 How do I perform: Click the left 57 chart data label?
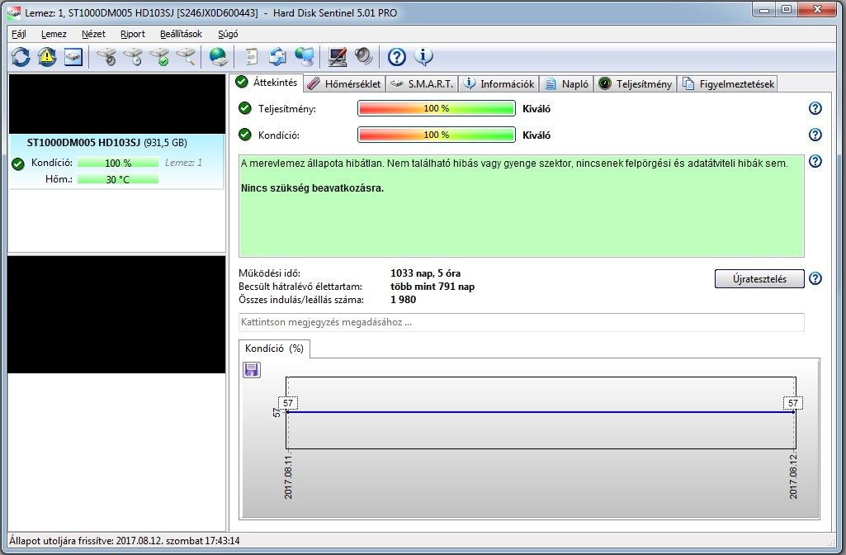pos(288,403)
